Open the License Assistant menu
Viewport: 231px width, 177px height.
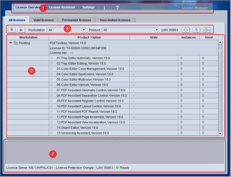click(x=62, y=7)
